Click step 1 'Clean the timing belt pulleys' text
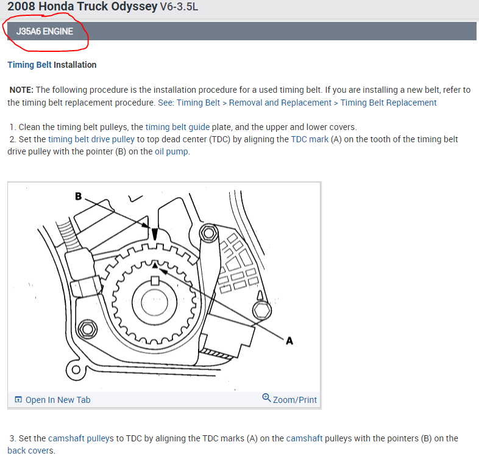 pyautogui.click(x=183, y=127)
